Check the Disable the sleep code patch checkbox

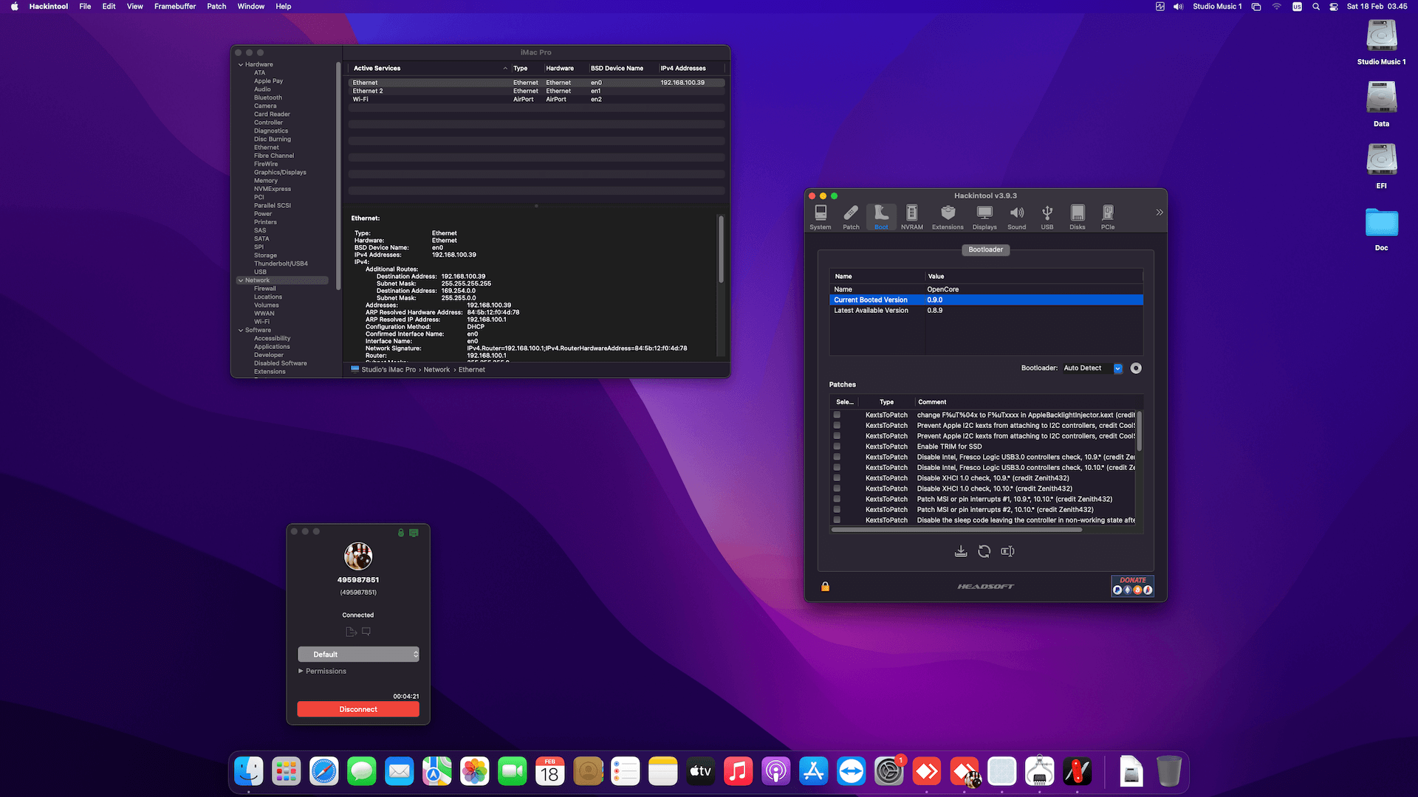837,520
